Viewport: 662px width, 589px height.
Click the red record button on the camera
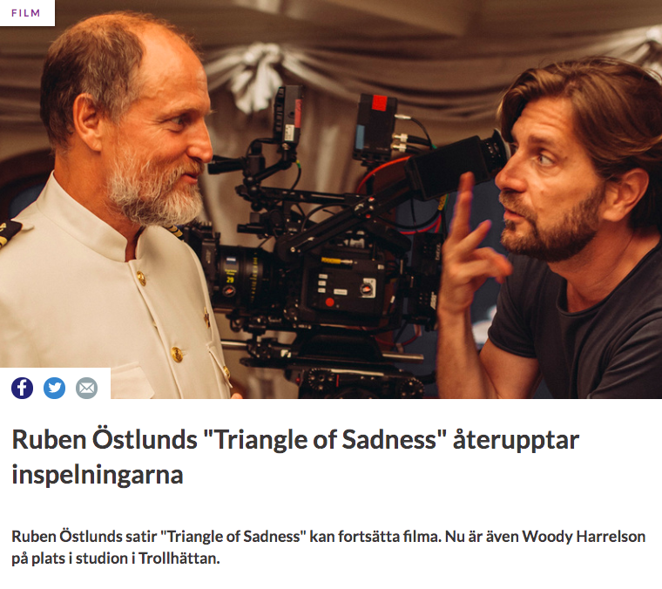coord(330,301)
